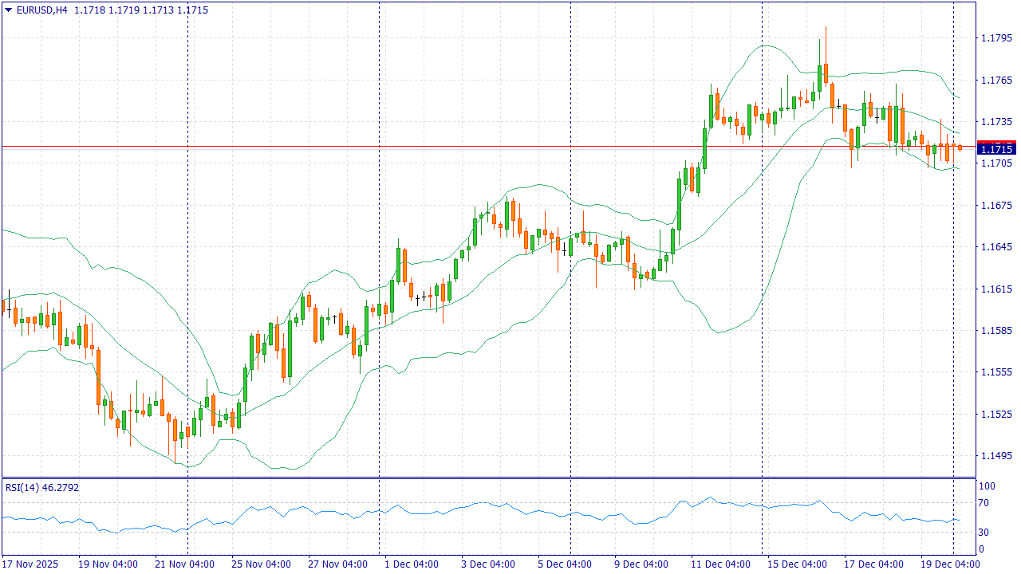The width and height of the screenshot is (1021, 574).
Task: Click the triangle arrow beside EURUSD,H4
Action: (8, 10)
